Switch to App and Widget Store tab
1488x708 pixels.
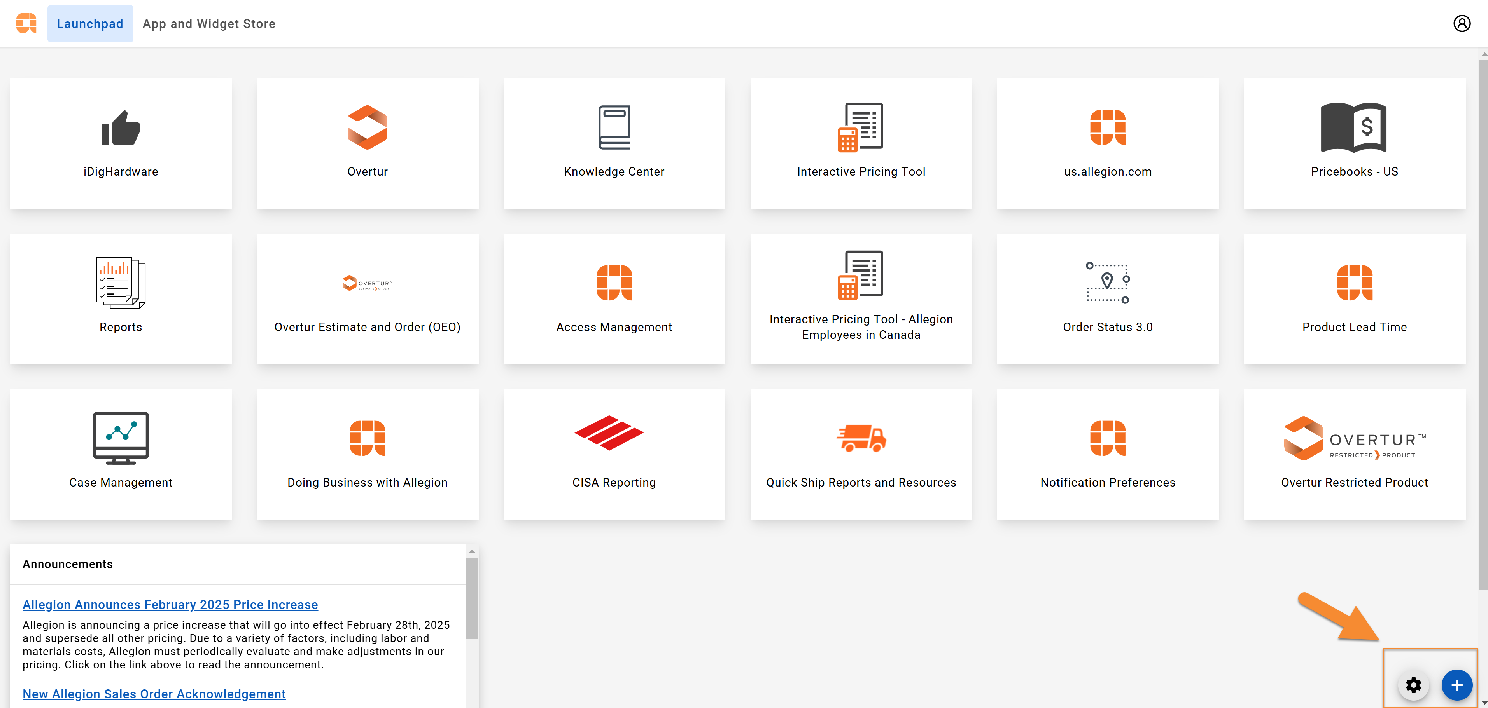[x=209, y=24]
